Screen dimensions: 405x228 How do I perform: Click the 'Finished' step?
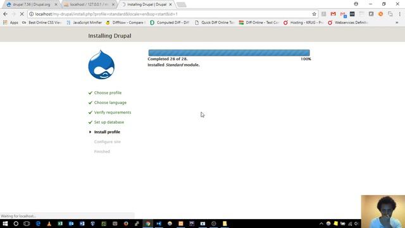(x=102, y=151)
